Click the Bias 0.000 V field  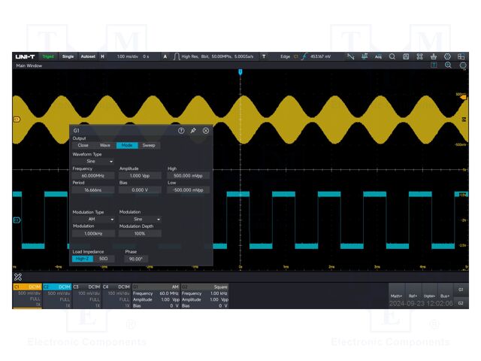tap(140, 190)
